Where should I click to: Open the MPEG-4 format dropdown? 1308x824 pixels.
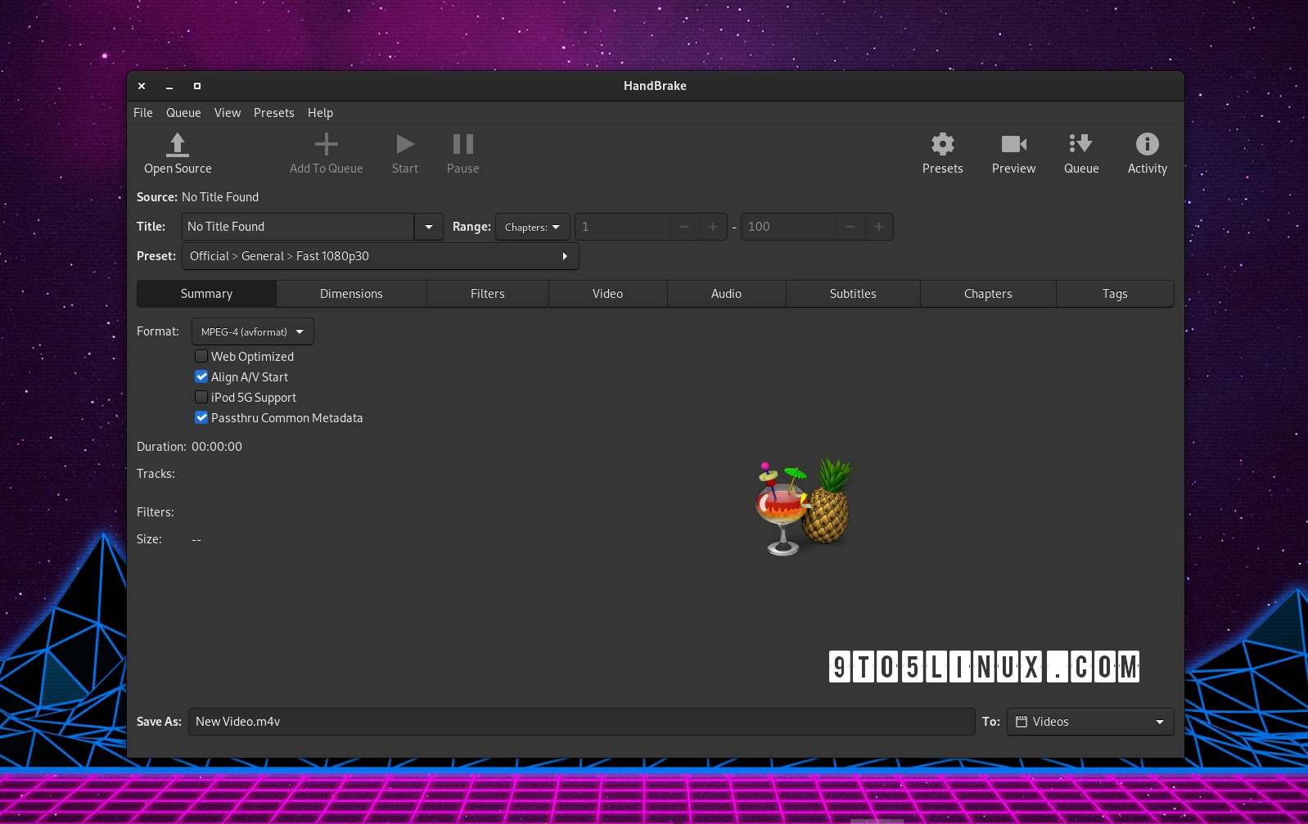tap(252, 331)
